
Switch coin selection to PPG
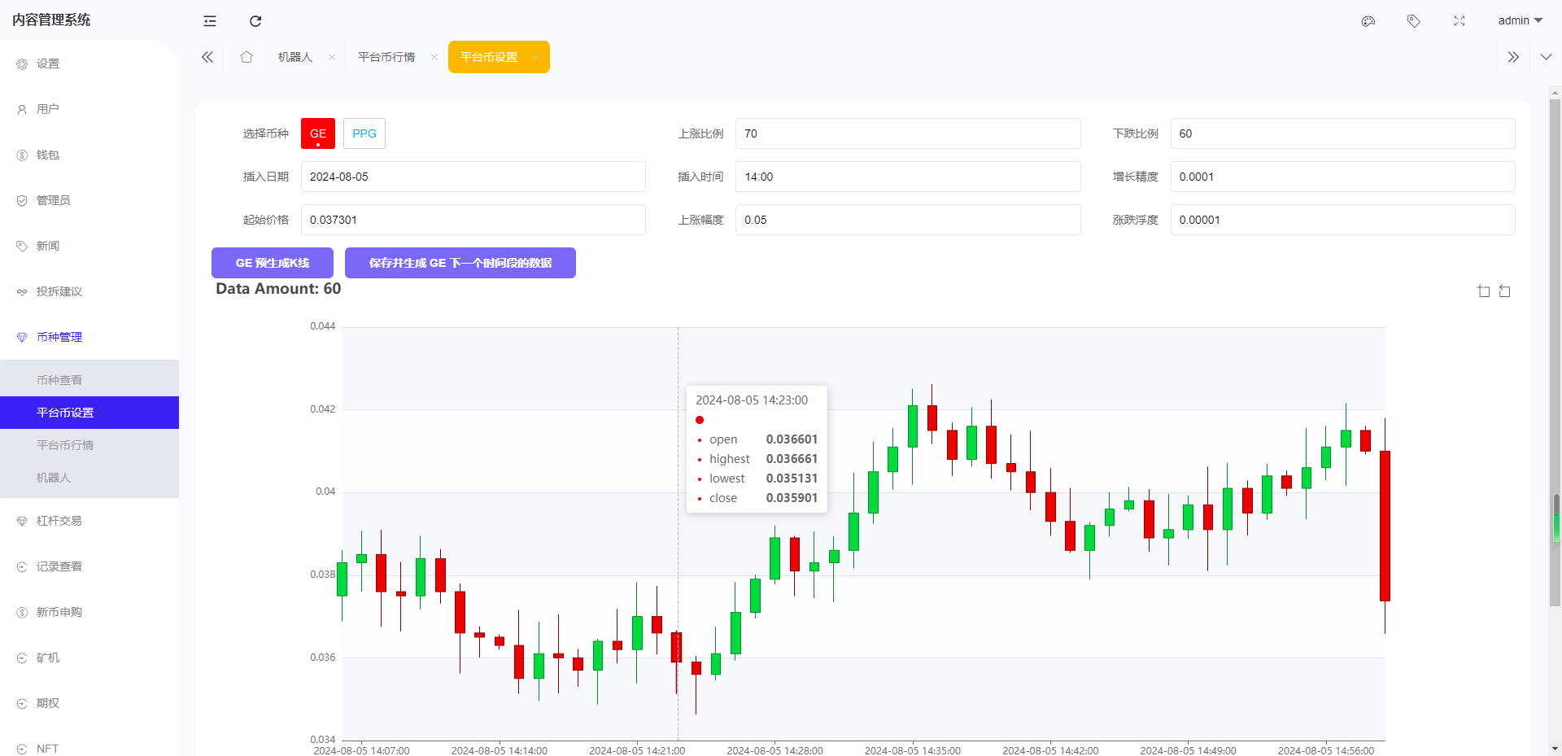tap(364, 133)
